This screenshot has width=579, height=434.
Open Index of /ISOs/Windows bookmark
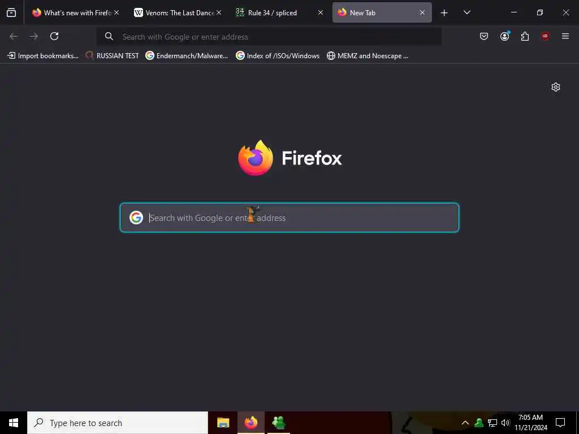tap(278, 56)
